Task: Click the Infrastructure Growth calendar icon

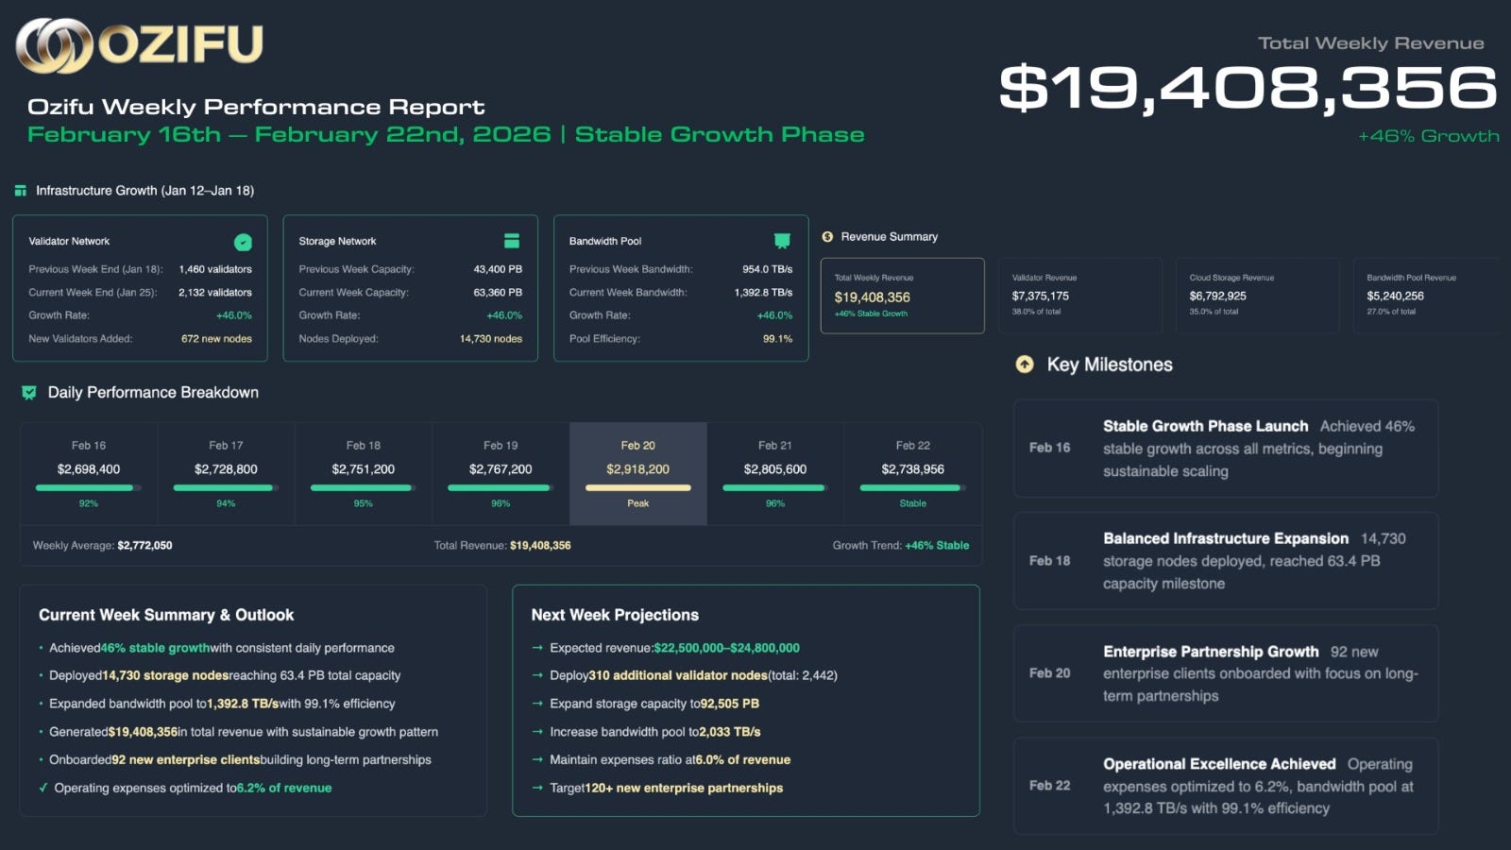Action: point(20,190)
